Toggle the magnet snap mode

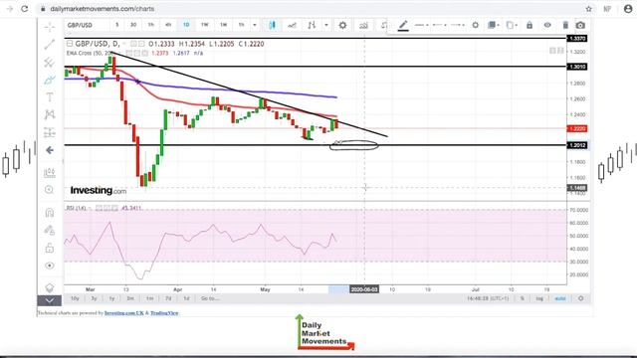(50, 213)
